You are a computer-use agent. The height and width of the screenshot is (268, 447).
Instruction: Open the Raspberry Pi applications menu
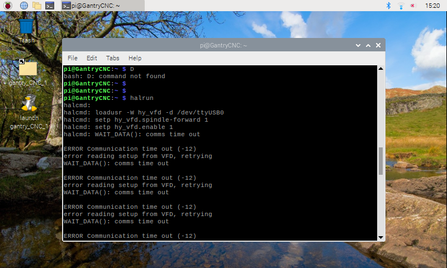coord(8,6)
